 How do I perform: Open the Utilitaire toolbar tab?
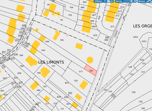click(98, 1)
